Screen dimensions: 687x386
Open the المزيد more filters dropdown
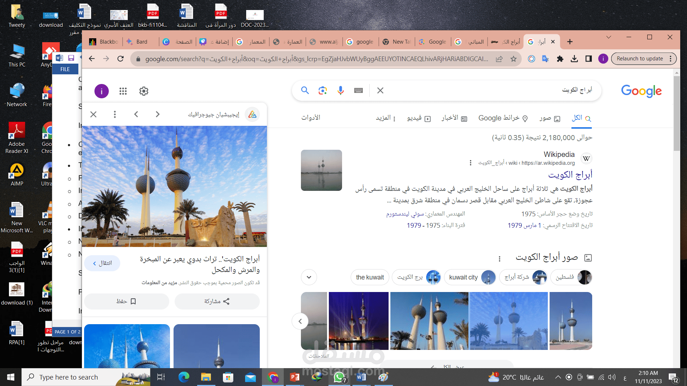385,118
